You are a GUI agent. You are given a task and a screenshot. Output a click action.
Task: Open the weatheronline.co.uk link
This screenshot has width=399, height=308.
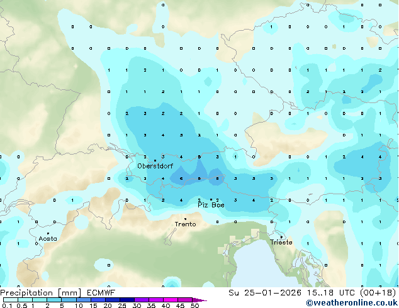[x=352, y=303]
